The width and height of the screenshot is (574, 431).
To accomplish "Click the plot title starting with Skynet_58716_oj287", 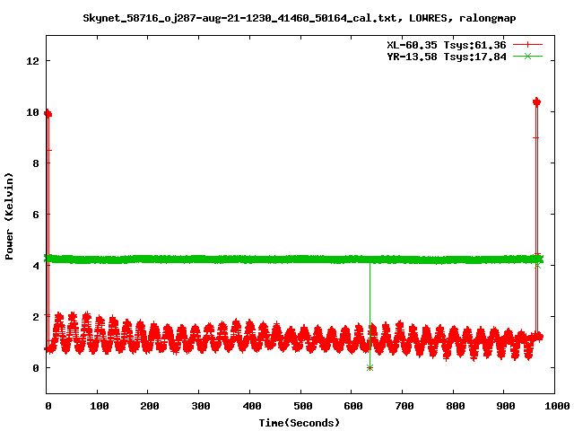I will 299,18.
